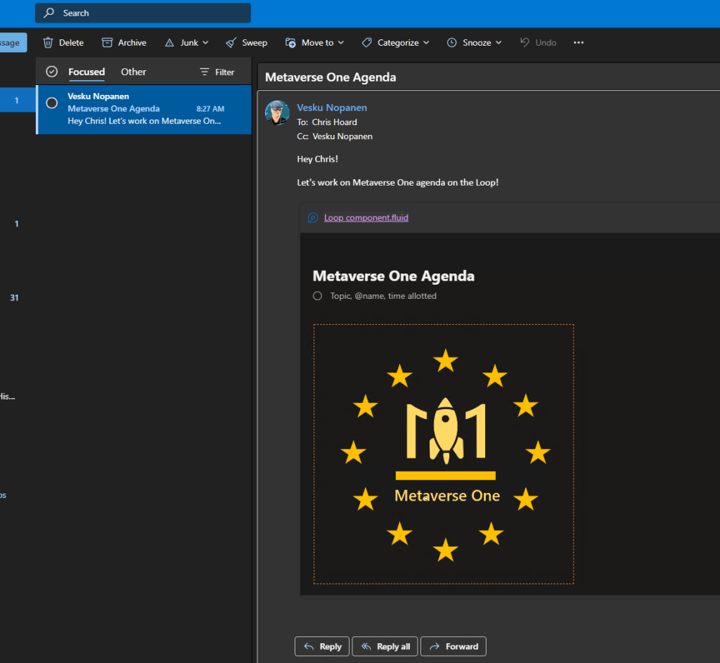This screenshot has width=720, height=663.
Task: Click the Snooze clock icon
Action: pyautogui.click(x=451, y=43)
